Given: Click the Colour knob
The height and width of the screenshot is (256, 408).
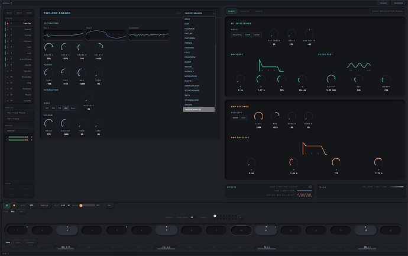Looking at the screenshot, I should [x=65, y=123].
